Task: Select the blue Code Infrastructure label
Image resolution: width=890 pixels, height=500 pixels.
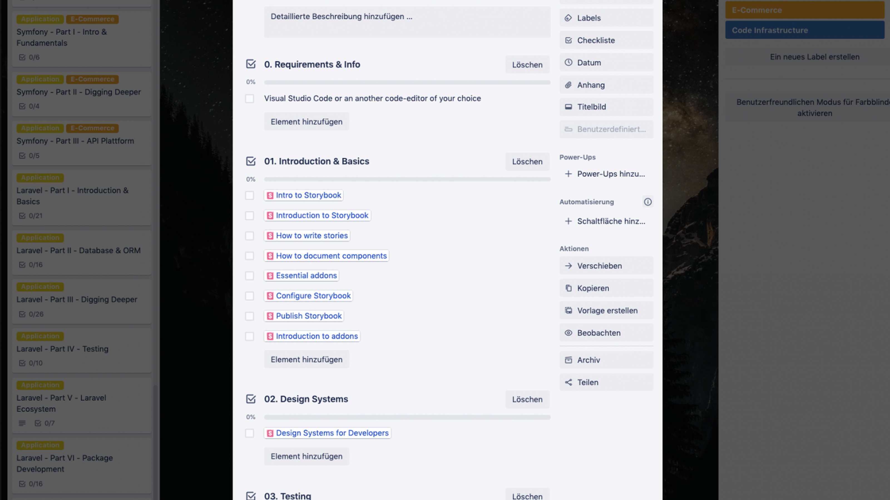Action: click(805, 30)
